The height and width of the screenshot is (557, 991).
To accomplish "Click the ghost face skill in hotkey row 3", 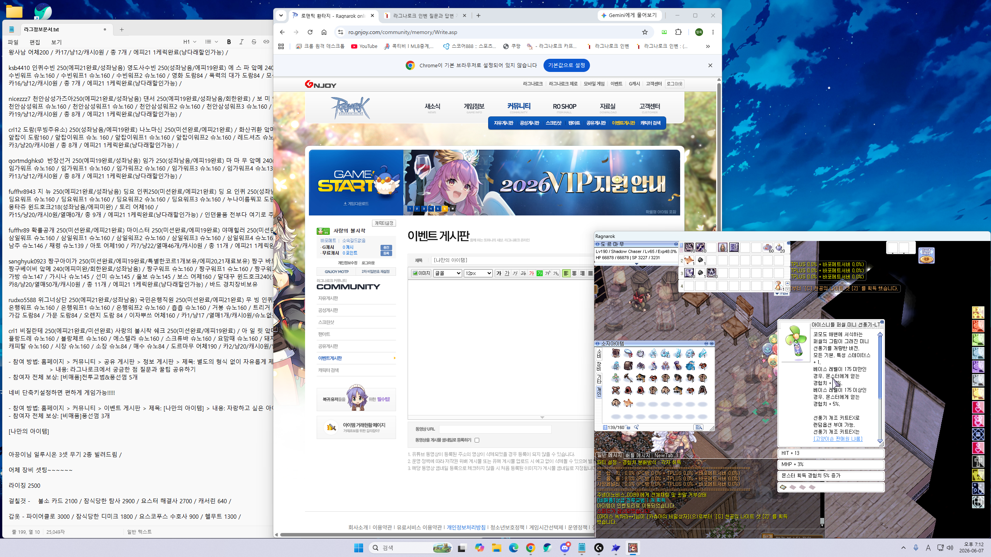I will click(x=712, y=273).
